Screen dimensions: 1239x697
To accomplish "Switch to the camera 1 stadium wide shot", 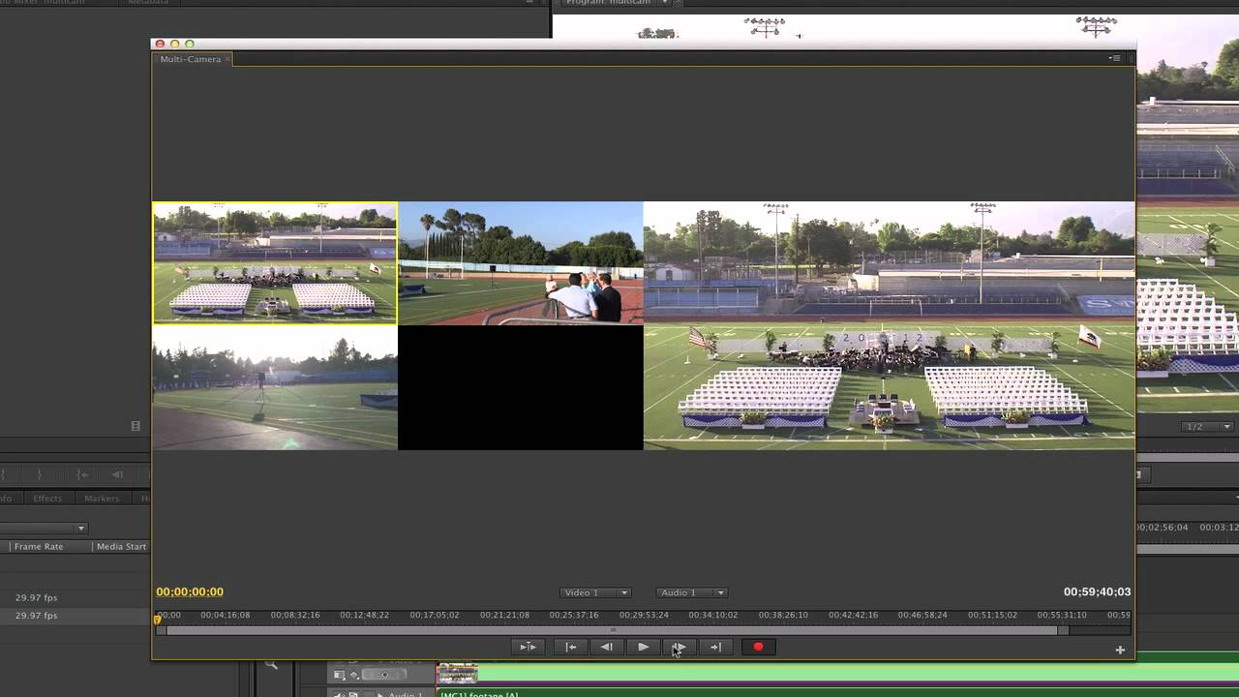I will pos(275,262).
